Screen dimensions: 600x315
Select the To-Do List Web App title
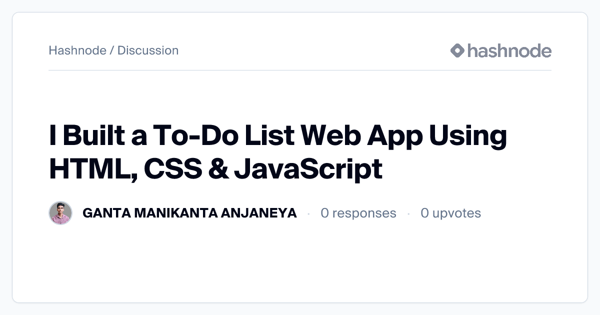278,152
